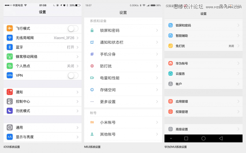
Task: Open 电量和性能 label in MIUI
Action: click(110, 78)
